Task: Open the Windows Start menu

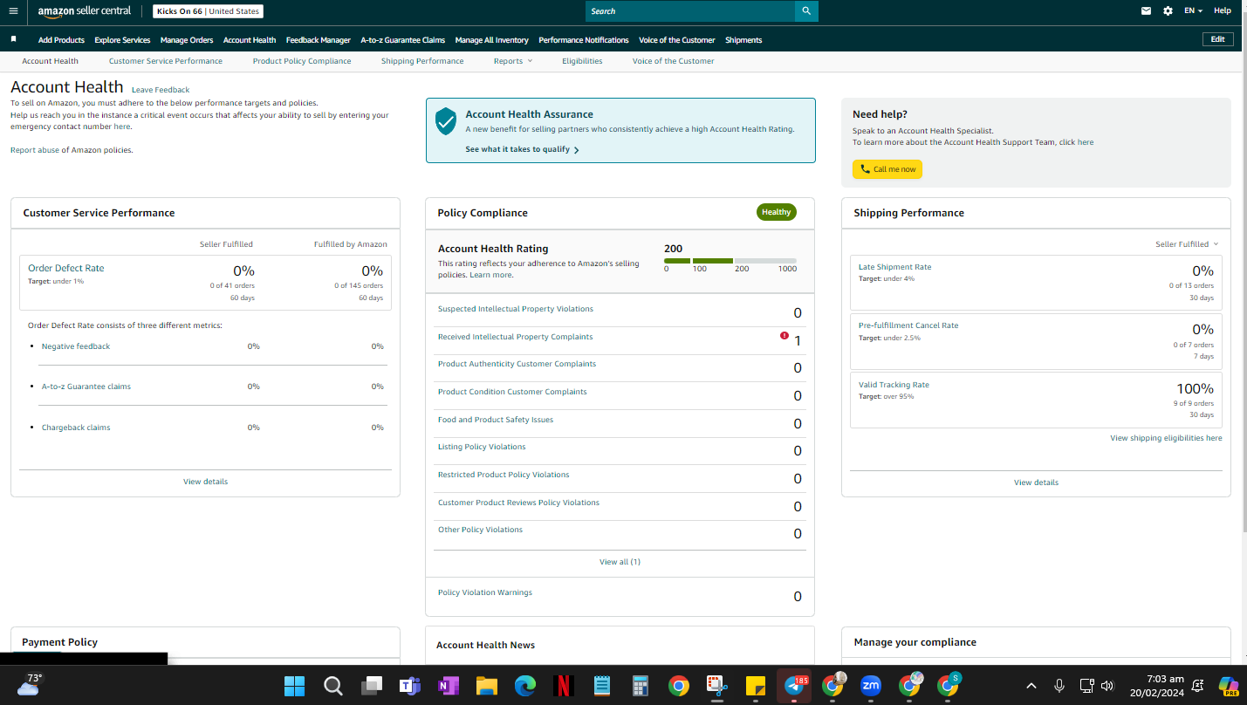Action: [x=294, y=686]
